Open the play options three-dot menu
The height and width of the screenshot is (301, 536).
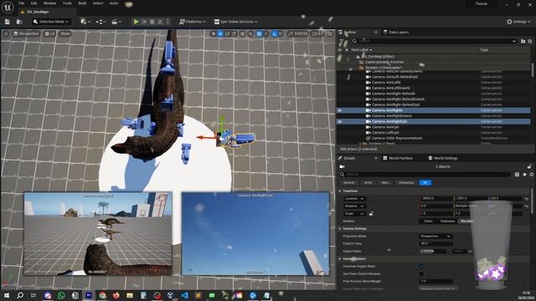tap(167, 22)
